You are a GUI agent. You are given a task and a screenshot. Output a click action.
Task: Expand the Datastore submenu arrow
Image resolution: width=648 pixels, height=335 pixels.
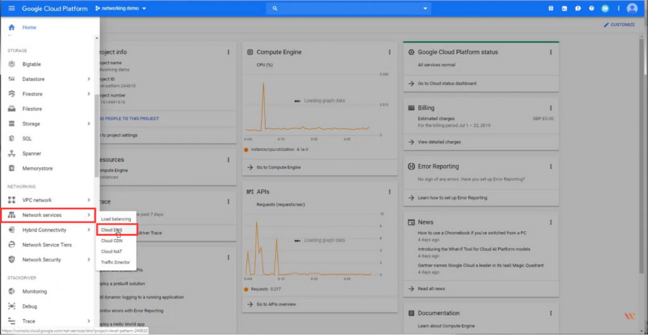(x=89, y=79)
